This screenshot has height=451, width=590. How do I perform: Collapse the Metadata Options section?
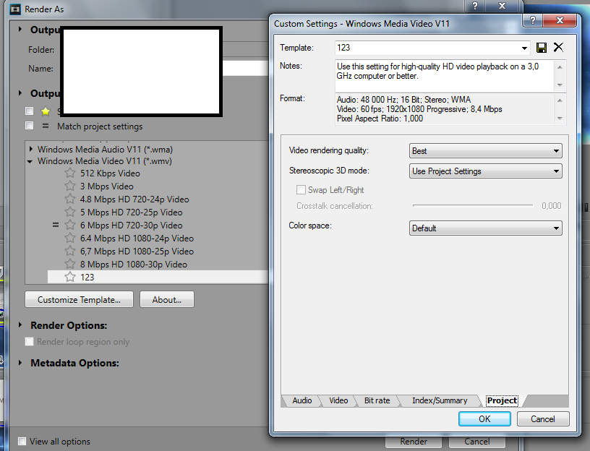click(x=20, y=363)
